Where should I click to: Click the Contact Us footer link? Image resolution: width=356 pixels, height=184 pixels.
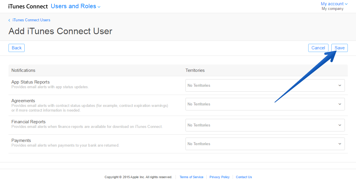click(244, 177)
